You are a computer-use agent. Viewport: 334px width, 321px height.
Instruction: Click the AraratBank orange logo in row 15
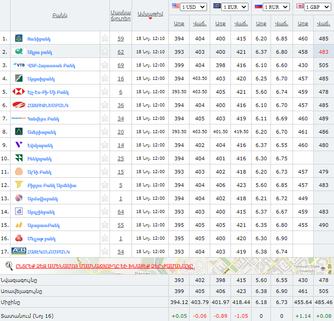tap(19, 225)
